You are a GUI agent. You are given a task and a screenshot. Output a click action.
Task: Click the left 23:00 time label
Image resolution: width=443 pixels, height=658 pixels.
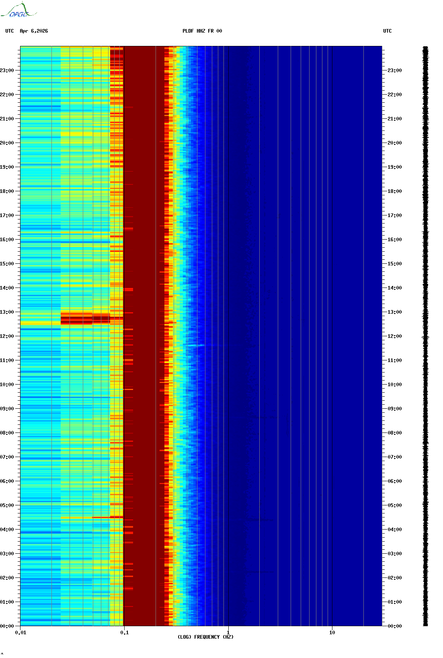pyautogui.click(x=7, y=70)
